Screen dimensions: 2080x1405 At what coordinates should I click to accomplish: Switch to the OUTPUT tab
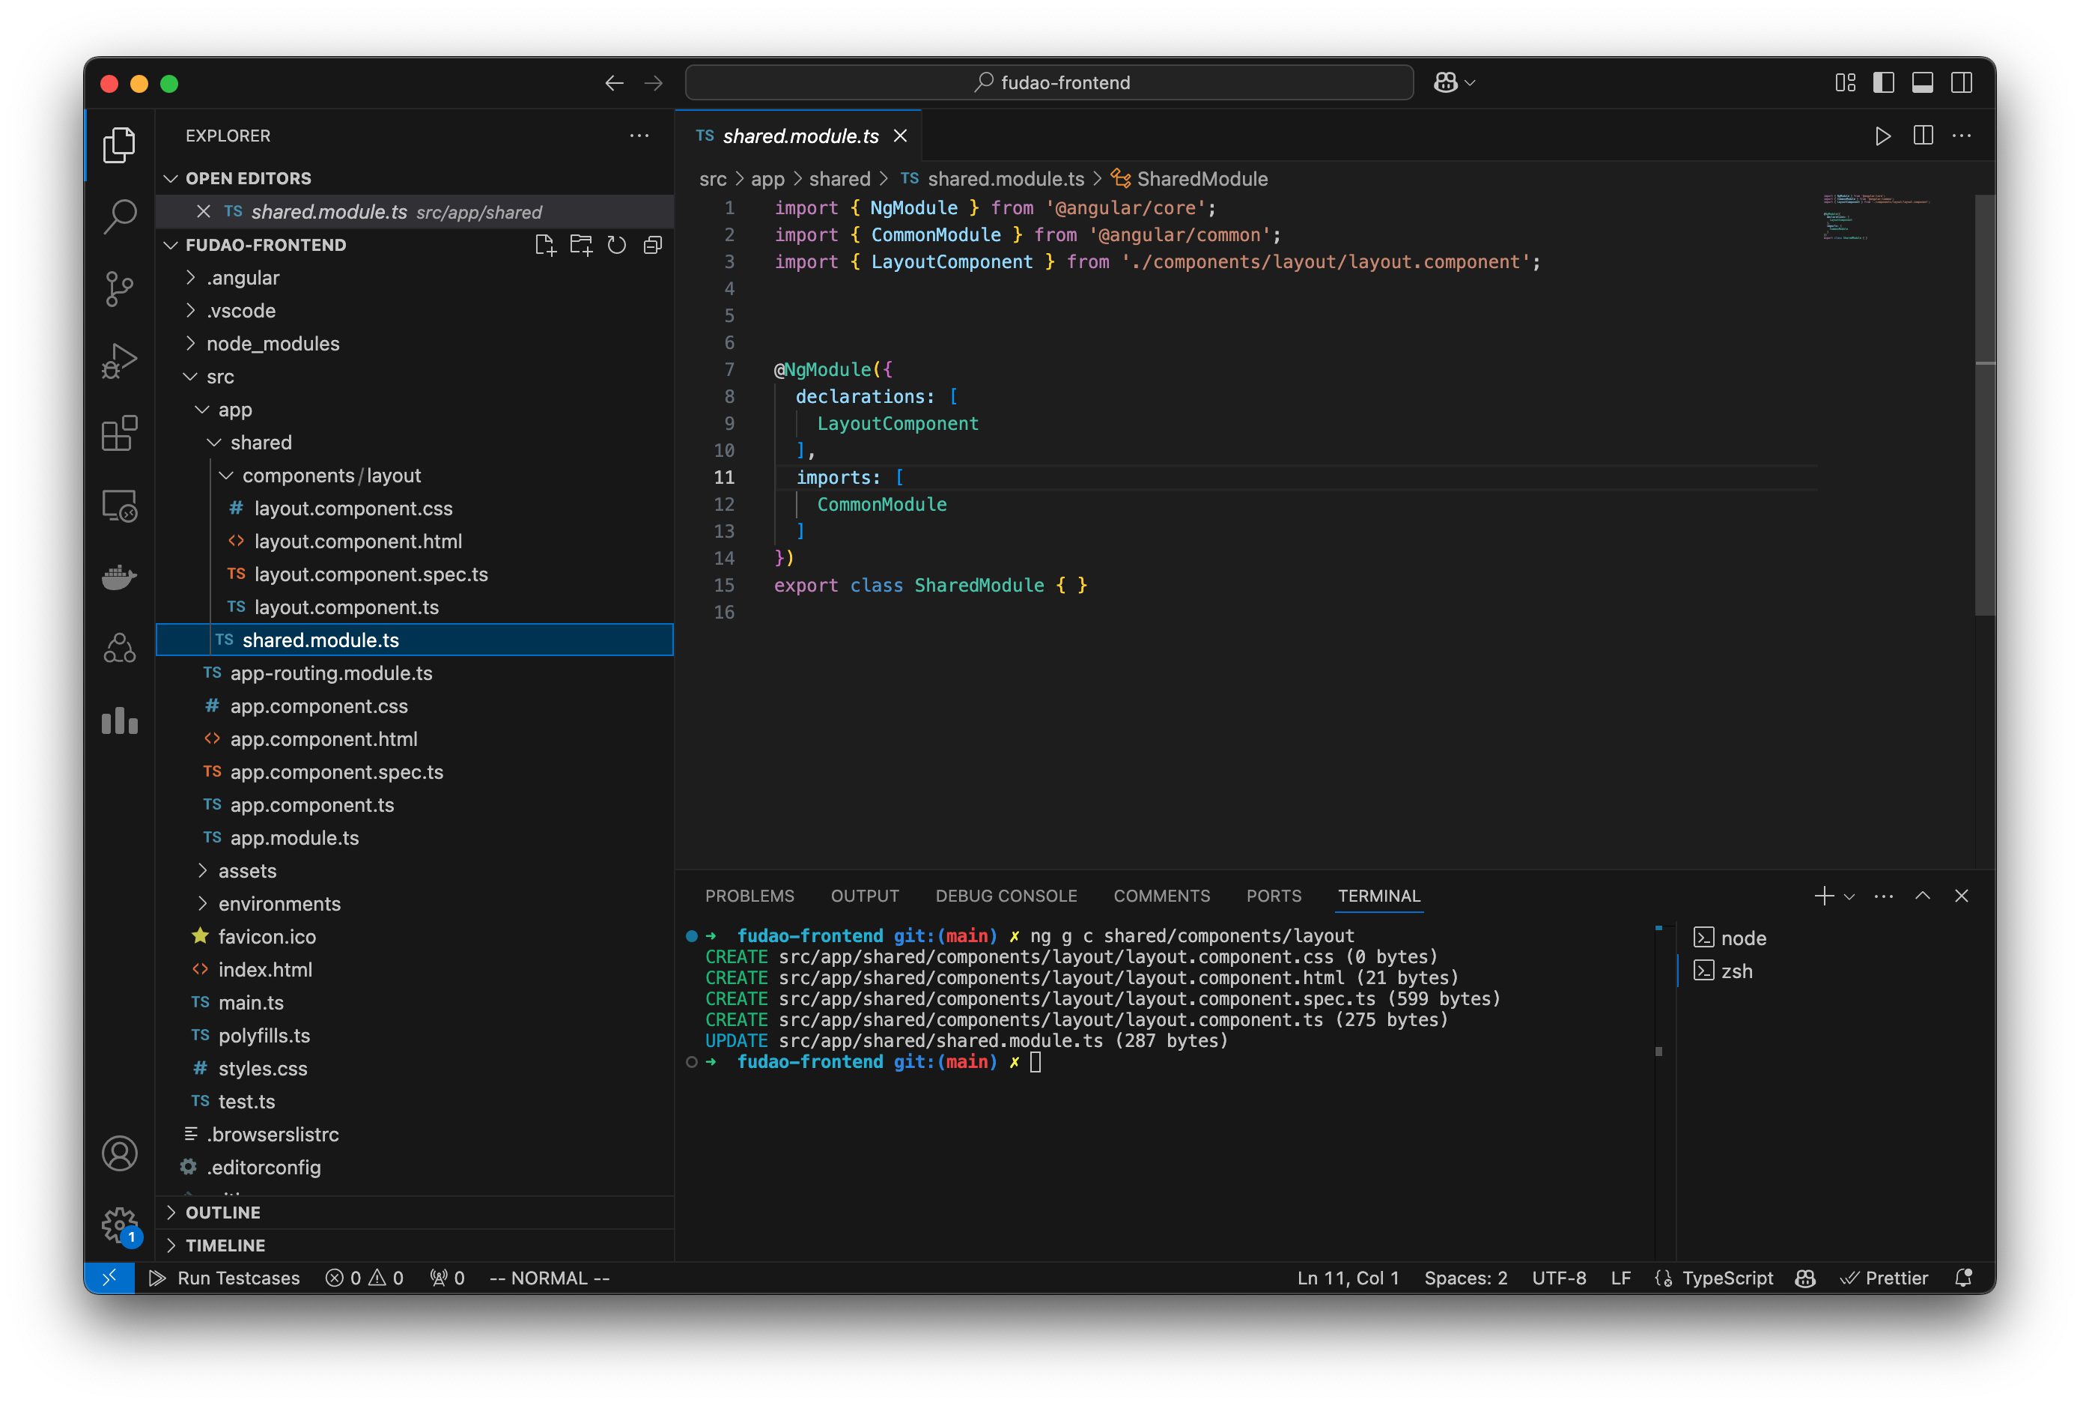tap(865, 896)
